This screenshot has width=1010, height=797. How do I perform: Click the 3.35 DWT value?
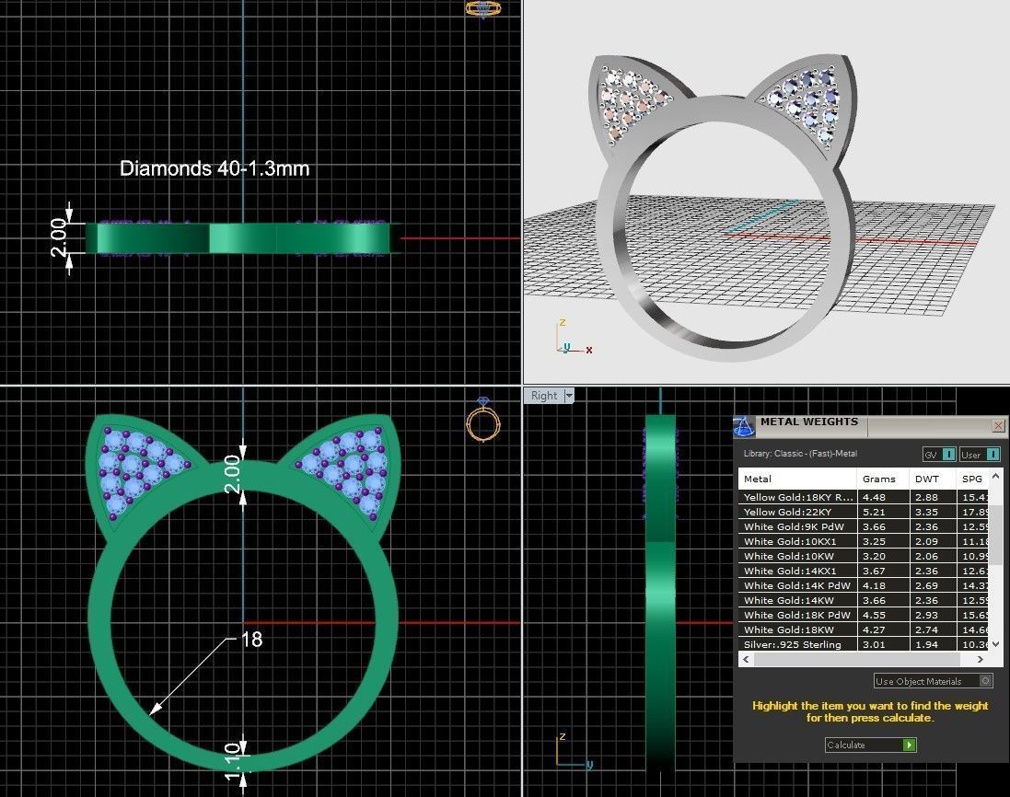(x=926, y=512)
